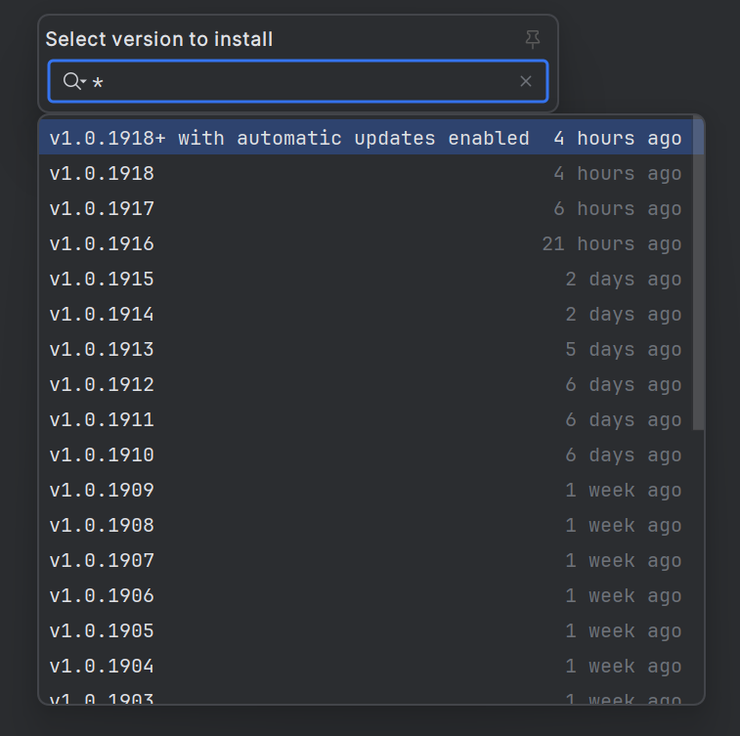Select version v1.0.1911
The width and height of the screenshot is (740, 736).
[x=102, y=420]
